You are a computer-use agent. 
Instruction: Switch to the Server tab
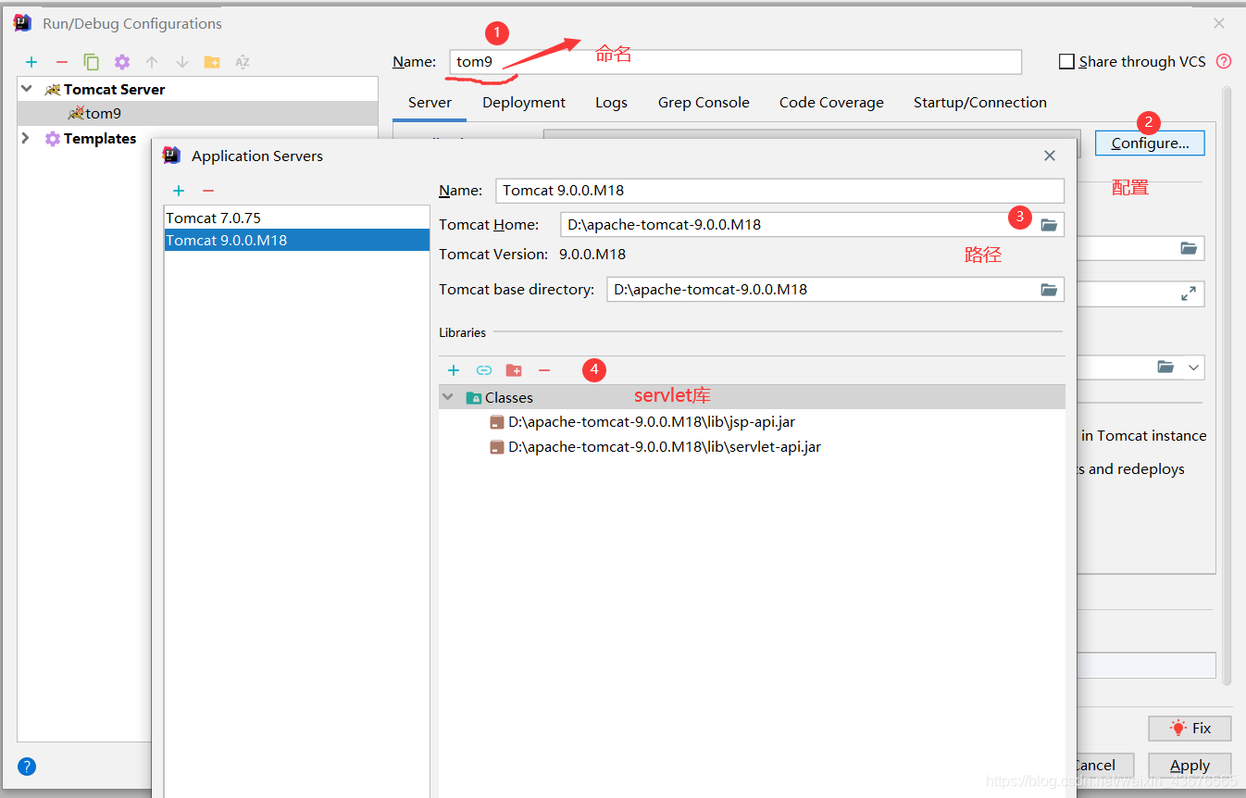430,103
